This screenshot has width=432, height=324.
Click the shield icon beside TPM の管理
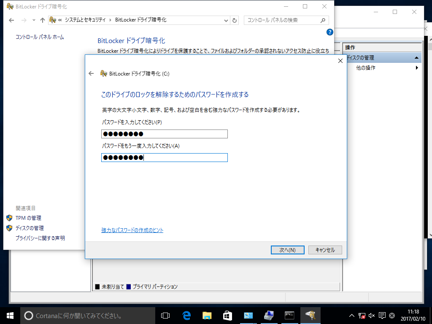pyautogui.click(x=9, y=218)
